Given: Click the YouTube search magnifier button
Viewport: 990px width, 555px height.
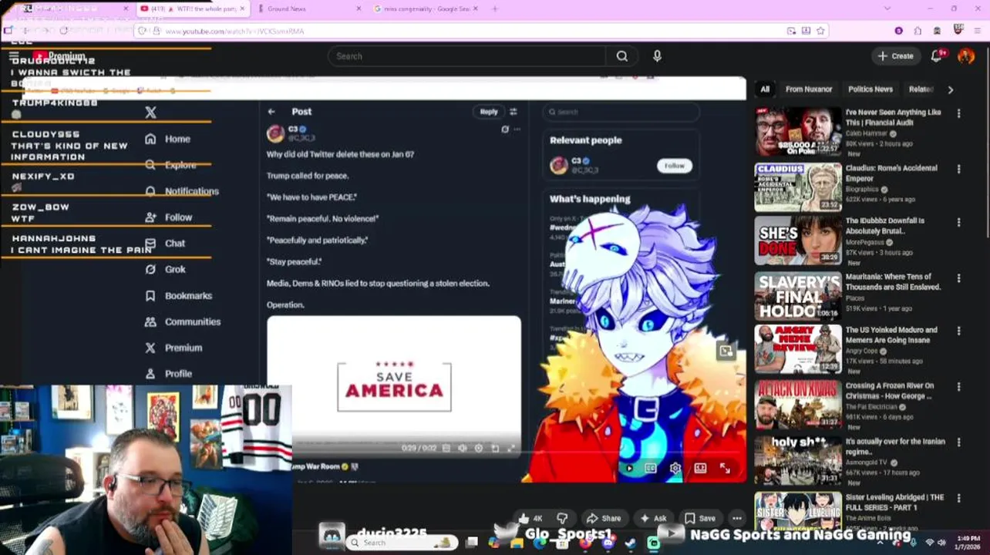Looking at the screenshot, I should pyautogui.click(x=621, y=56).
